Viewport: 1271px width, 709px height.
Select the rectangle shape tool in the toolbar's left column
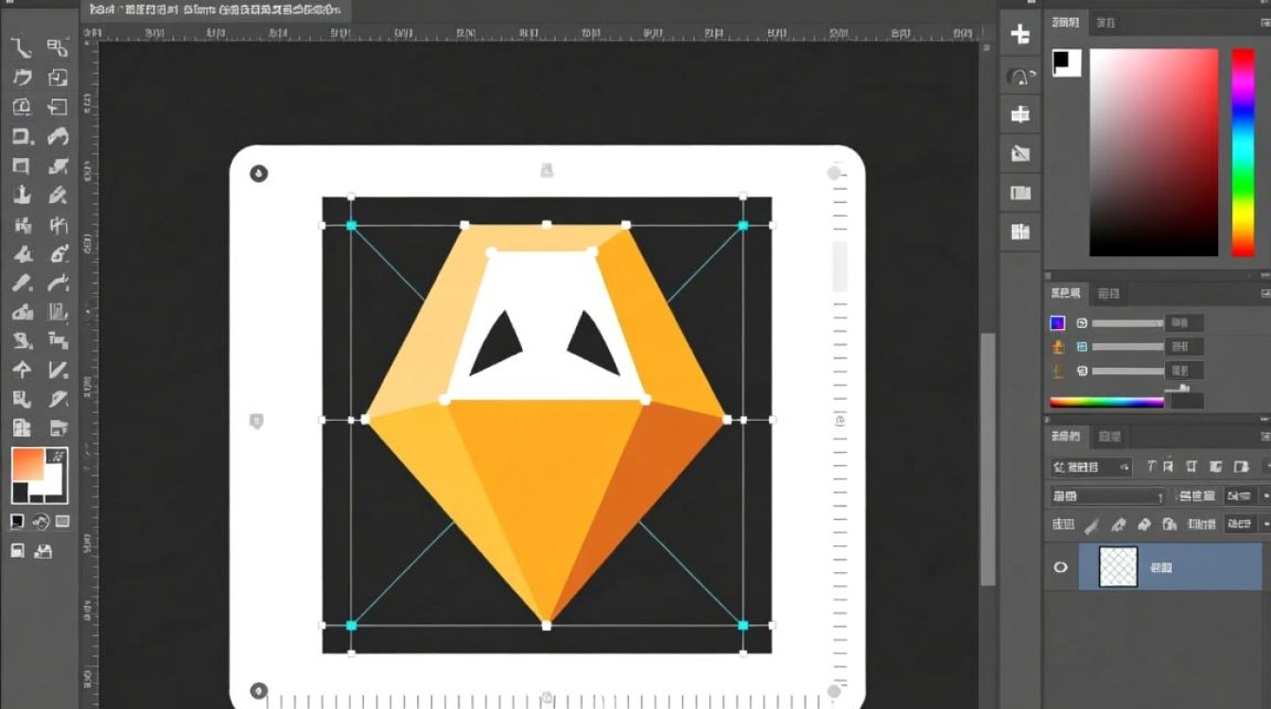(22, 166)
